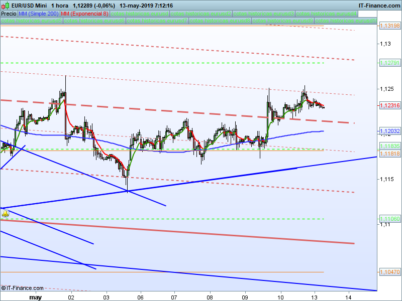This screenshot has width=402, height=301.
Task: Click the 03 date marker on time axis
Action: coord(106,297)
